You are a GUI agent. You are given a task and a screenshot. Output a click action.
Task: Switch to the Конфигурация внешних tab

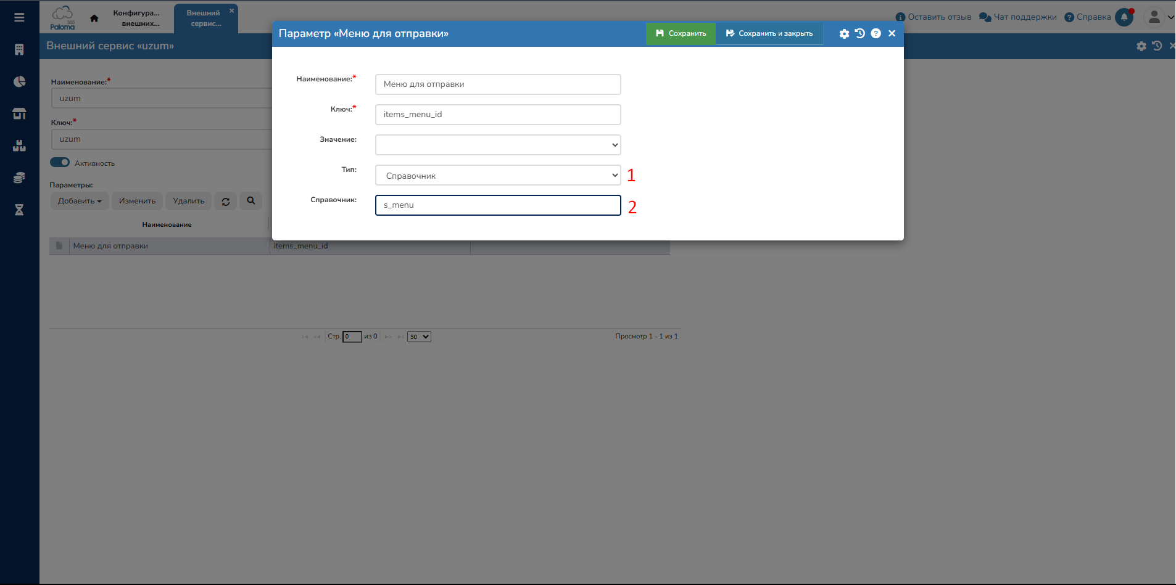coord(136,18)
